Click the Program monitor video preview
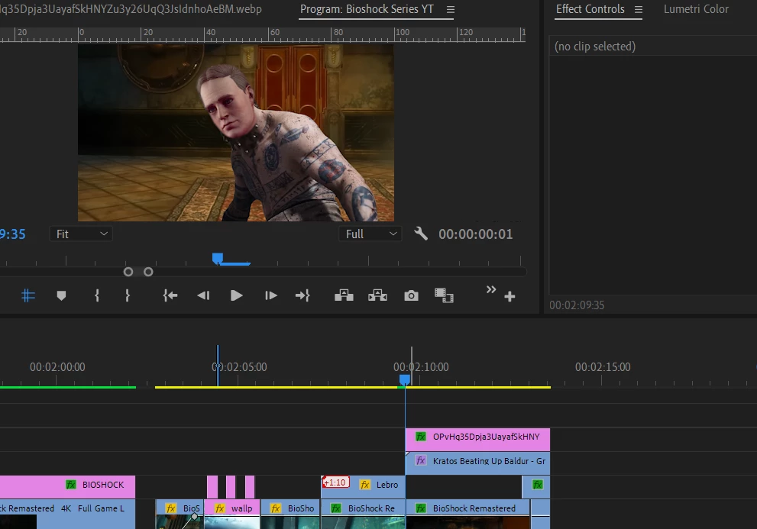This screenshot has width=757, height=529. pyautogui.click(x=236, y=133)
